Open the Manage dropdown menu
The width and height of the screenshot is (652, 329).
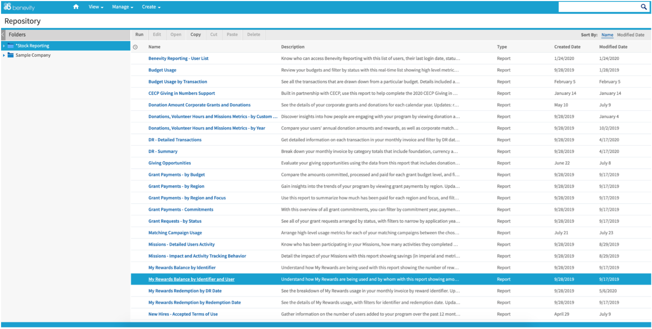[x=122, y=7]
